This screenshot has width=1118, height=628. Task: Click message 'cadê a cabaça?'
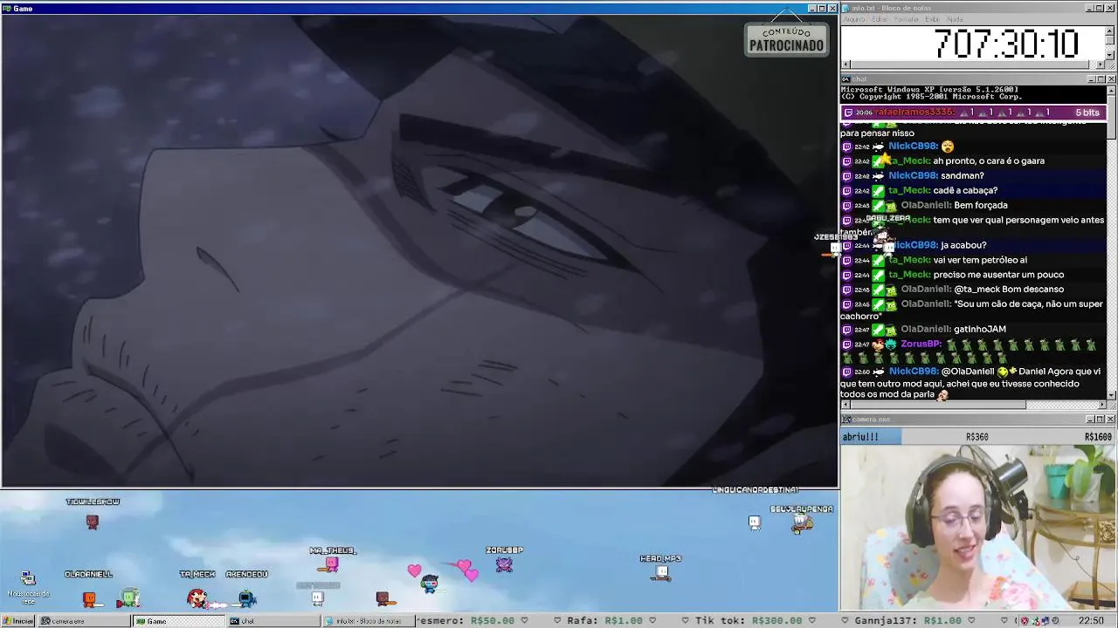pyautogui.click(x=965, y=191)
